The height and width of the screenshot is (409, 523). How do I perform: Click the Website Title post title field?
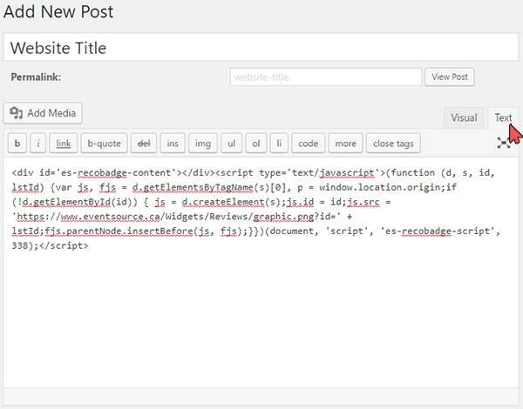coord(261,47)
